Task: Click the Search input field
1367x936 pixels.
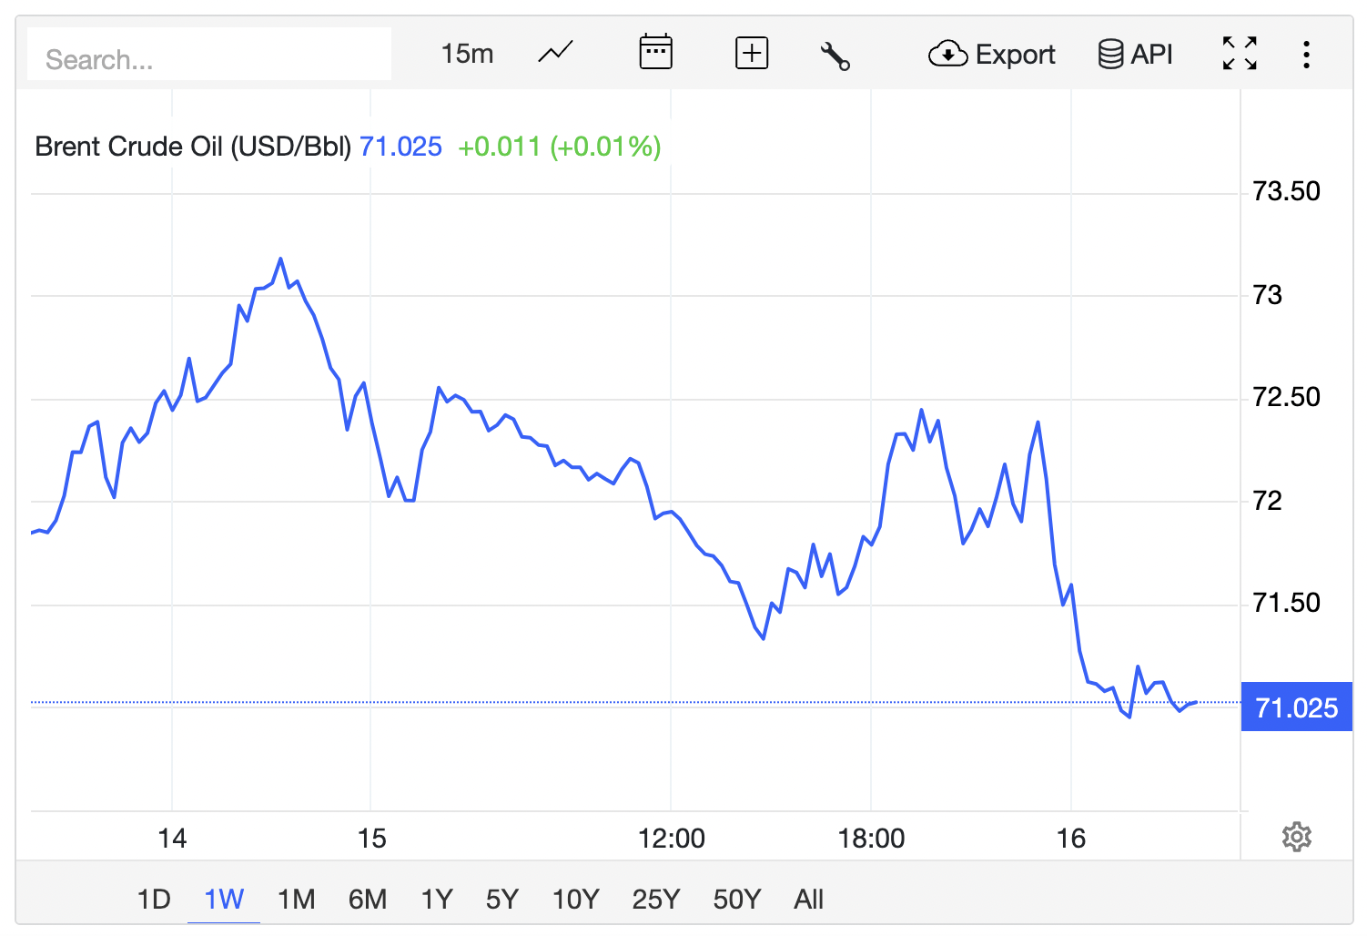Action: pyautogui.click(x=209, y=55)
